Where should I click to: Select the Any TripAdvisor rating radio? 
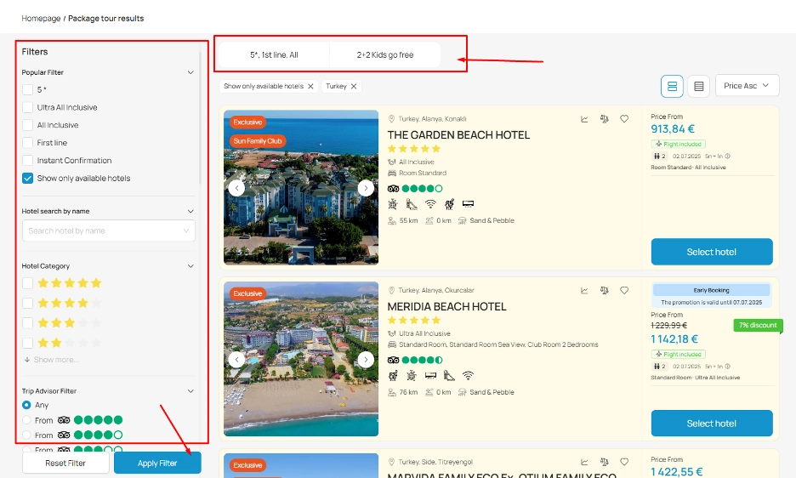tap(26, 405)
